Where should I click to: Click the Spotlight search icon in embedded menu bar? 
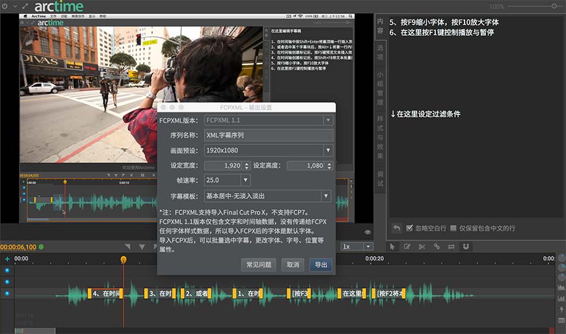pos(351,16)
